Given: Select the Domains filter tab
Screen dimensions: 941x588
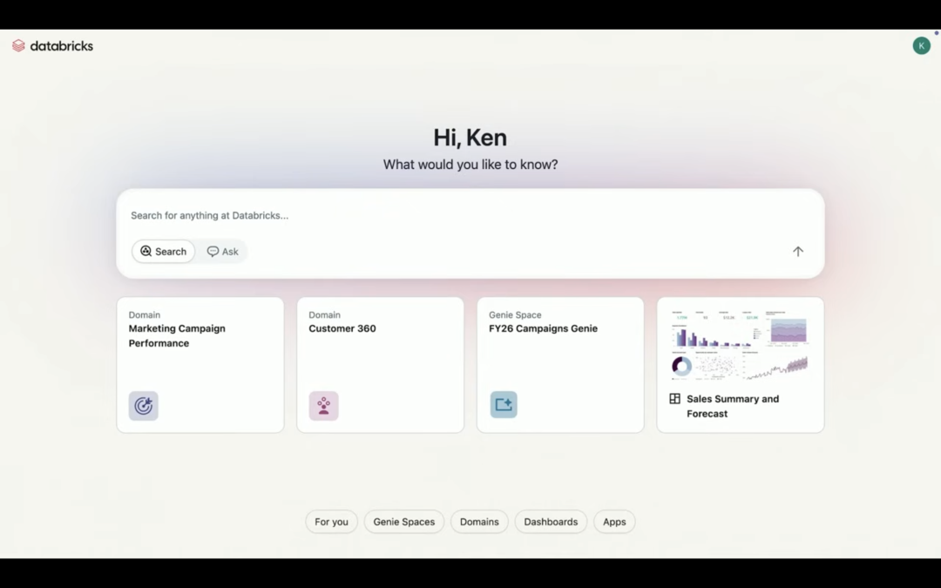Looking at the screenshot, I should [x=479, y=522].
